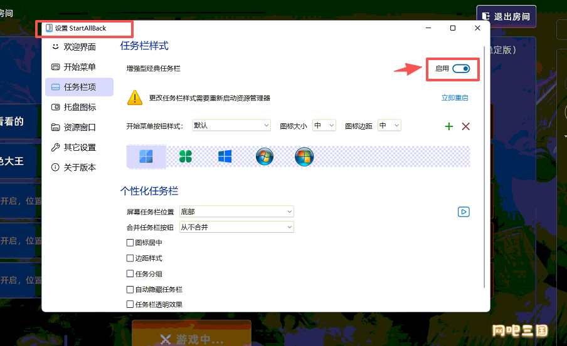Open the 资源窗口 settings section
This screenshot has width=567, height=346.
[80, 127]
